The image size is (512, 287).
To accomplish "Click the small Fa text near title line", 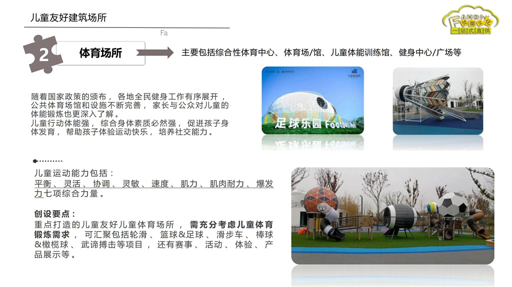I will [163, 33].
